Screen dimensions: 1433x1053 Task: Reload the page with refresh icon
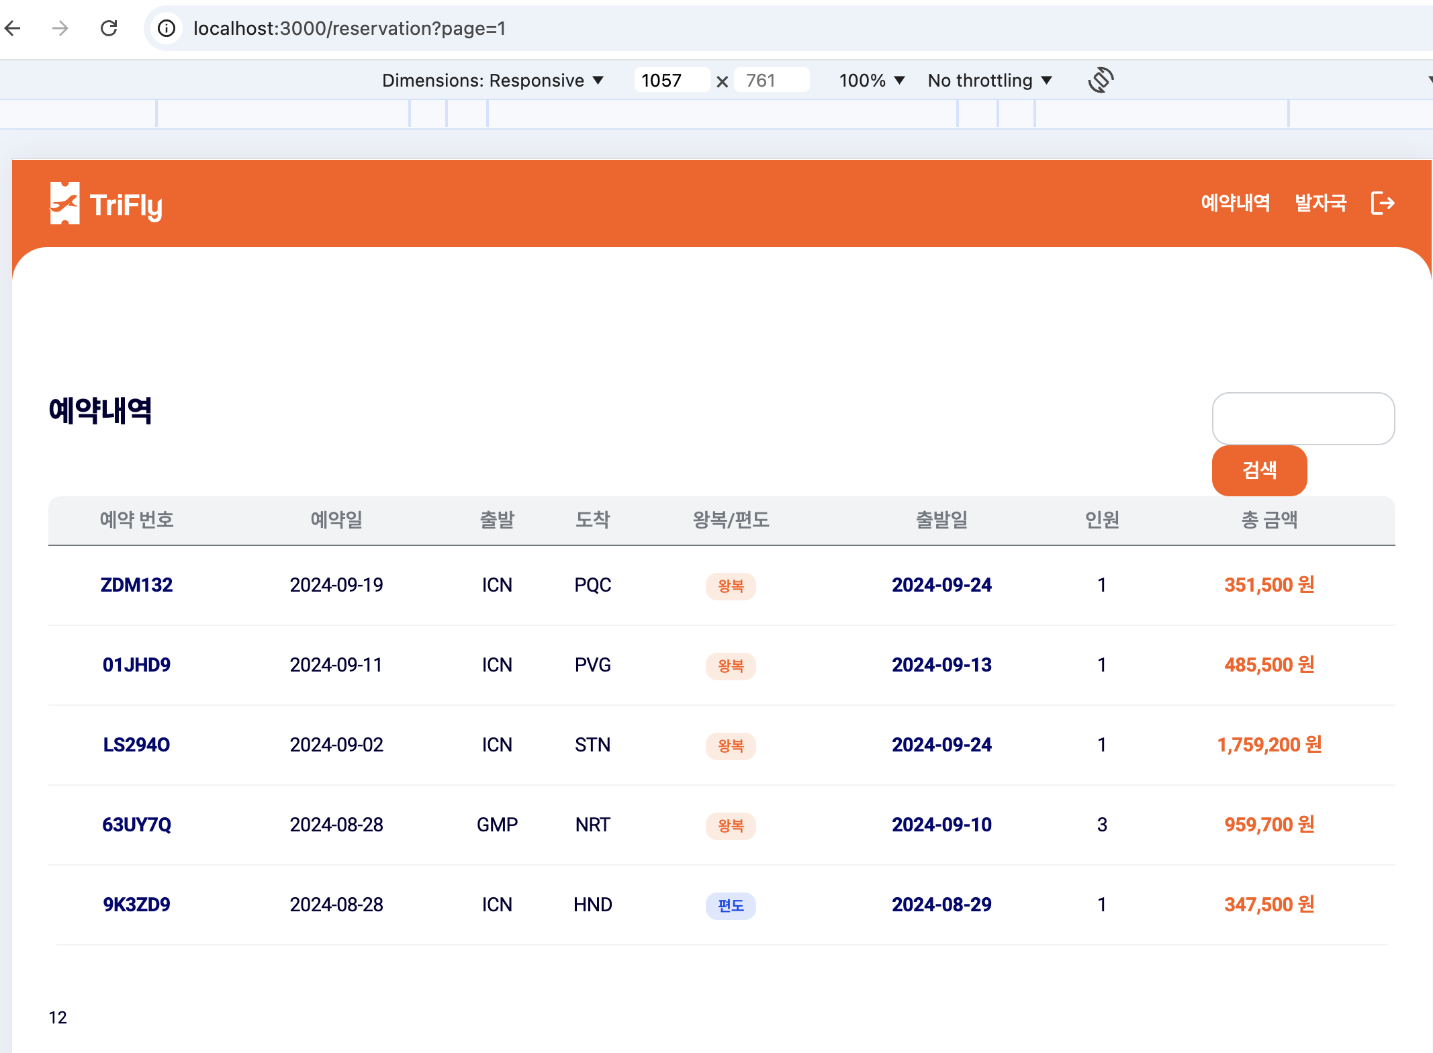[x=109, y=28]
